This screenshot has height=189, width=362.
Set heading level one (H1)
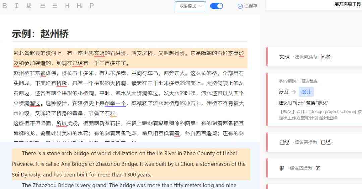pyautogui.click(x=67, y=6)
